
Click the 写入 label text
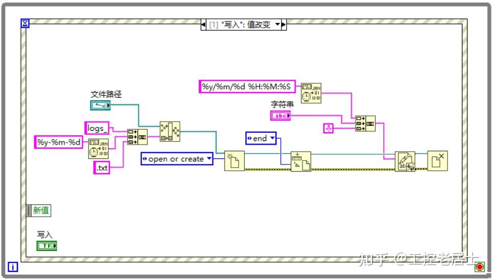pyautogui.click(x=44, y=235)
